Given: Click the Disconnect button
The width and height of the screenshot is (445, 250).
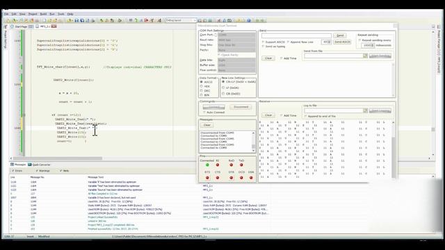Looking at the screenshot, I should click(x=241, y=107).
